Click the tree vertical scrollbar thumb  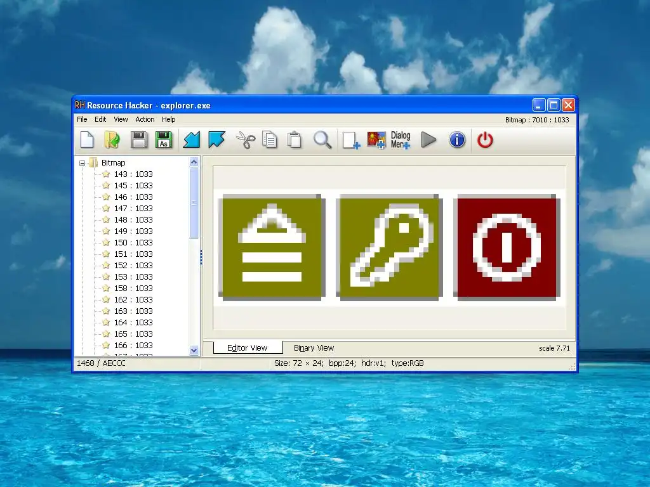pyautogui.click(x=194, y=203)
